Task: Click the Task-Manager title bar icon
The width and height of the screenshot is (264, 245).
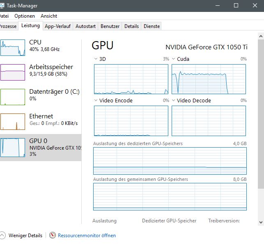Action: point(2,5)
